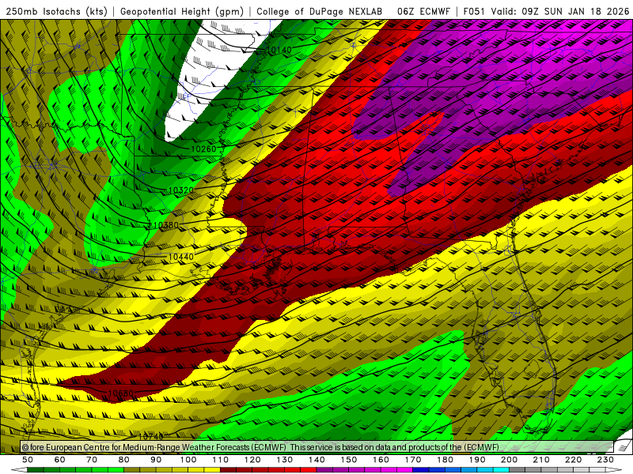Click the 50 kt label on color scale
This screenshot has height=474, width=633.
tap(28, 460)
